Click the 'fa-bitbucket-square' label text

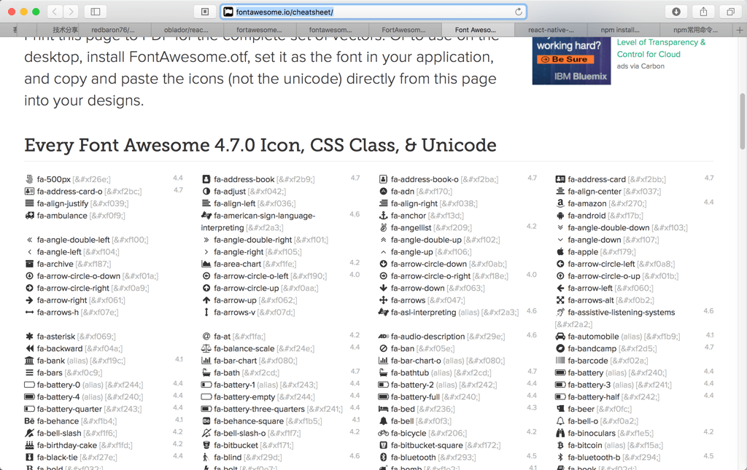pyautogui.click(x=426, y=445)
